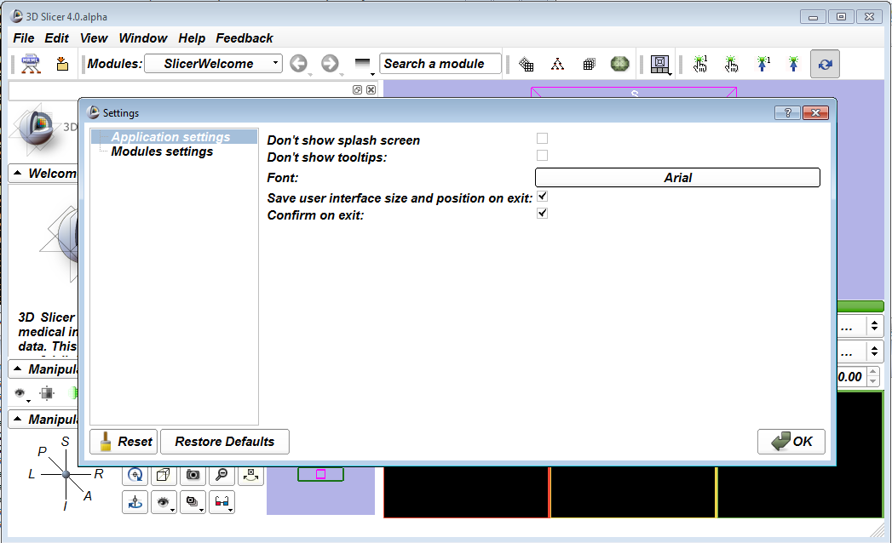The height and width of the screenshot is (543, 892).
Task: Enable Don't show splash screen checkbox
Action: (x=542, y=139)
